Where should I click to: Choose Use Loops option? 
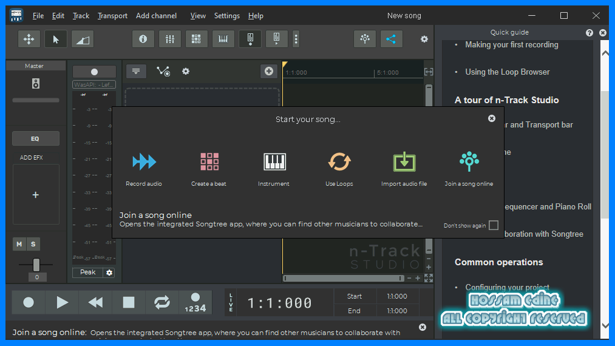(x=339, y=169)
